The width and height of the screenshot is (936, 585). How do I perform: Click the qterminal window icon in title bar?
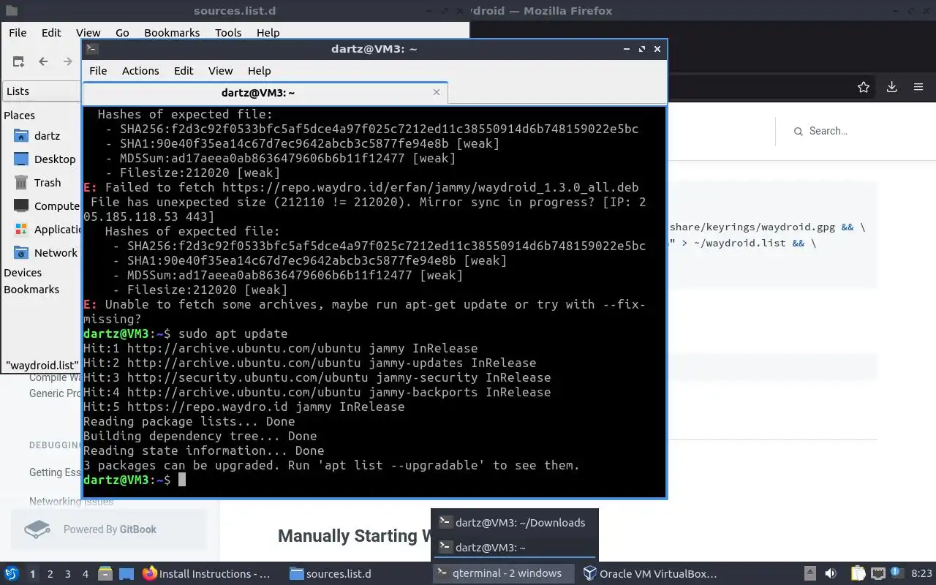(x=91, y=49)
